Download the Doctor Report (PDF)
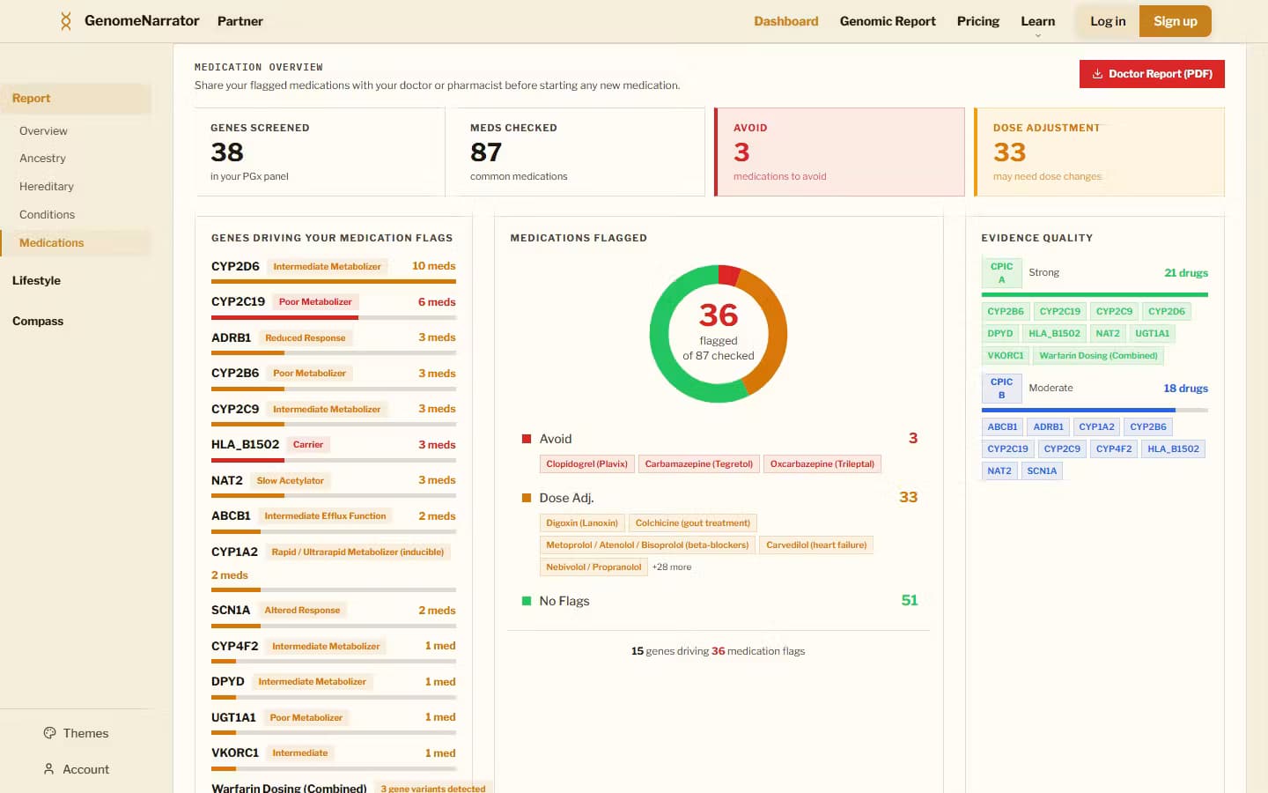Screen dimensions: 1268x793 tap(1152, 74)
